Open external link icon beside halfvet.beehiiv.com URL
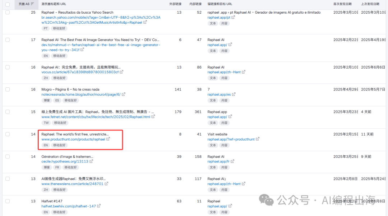388x216 pixels. click(99, 206)
